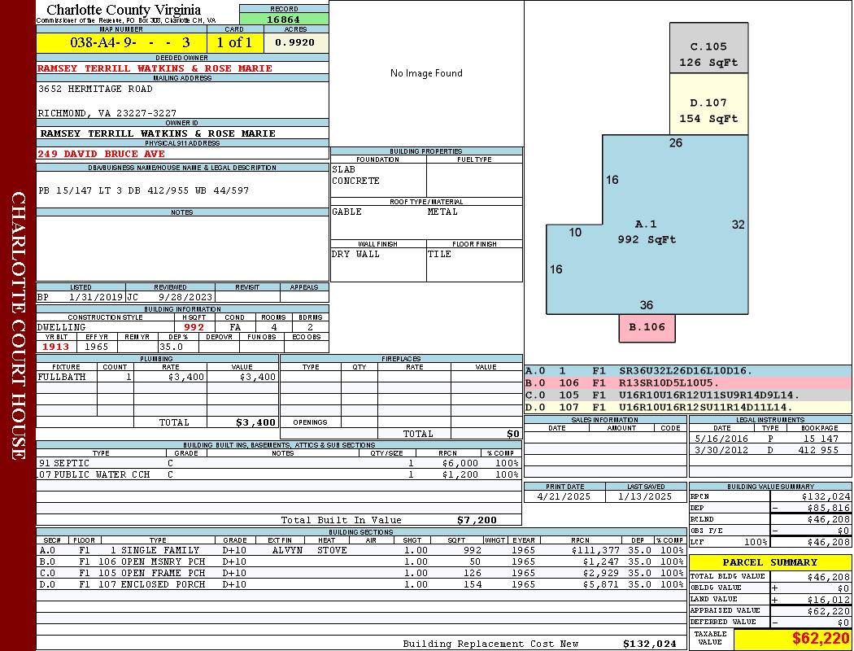Screen dimensions: 854x651
Task: Click the PARCEL SUMMARY header
Action: 770,563
